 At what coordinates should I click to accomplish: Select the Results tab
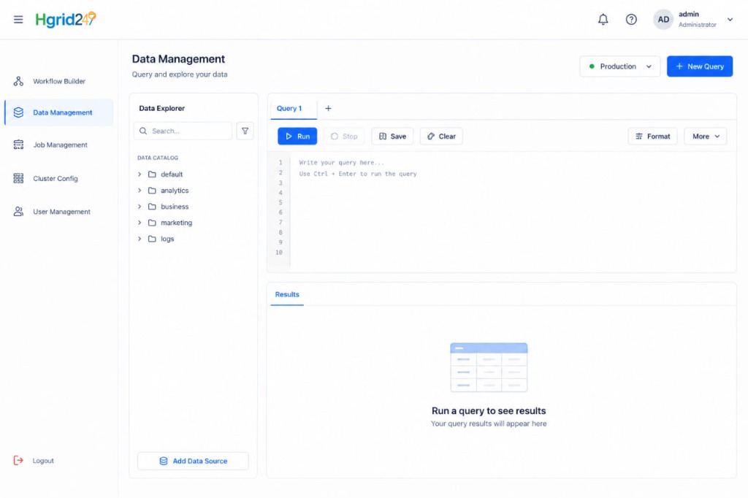(287, 295)
